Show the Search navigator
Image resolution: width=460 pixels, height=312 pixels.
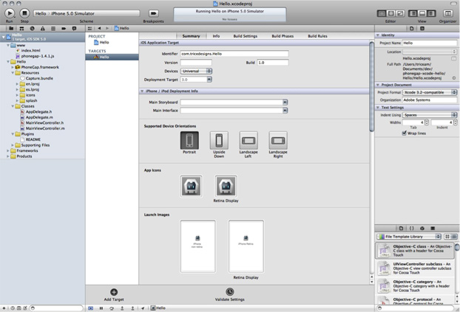pyautogui.click(x=33, y=28)
